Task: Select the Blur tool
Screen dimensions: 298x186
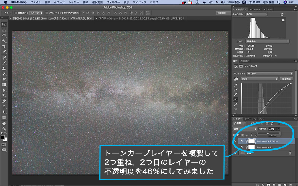Action: click(x=4, y=90)
